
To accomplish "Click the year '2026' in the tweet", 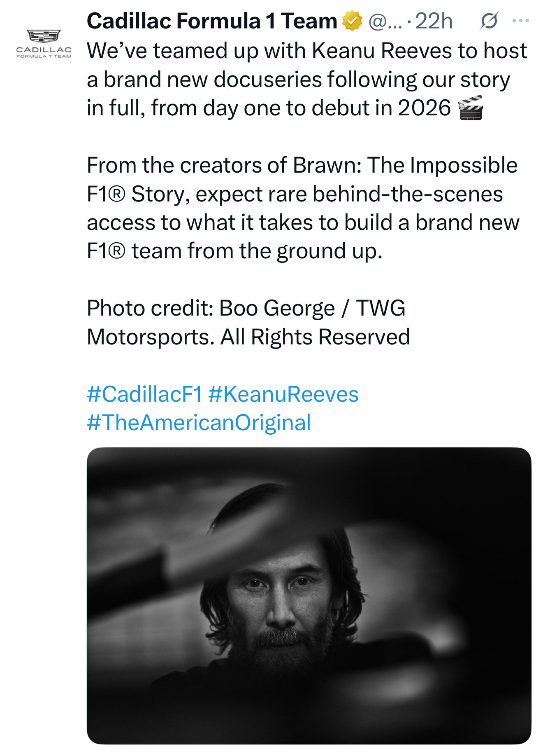I will (x=425, y=108).
